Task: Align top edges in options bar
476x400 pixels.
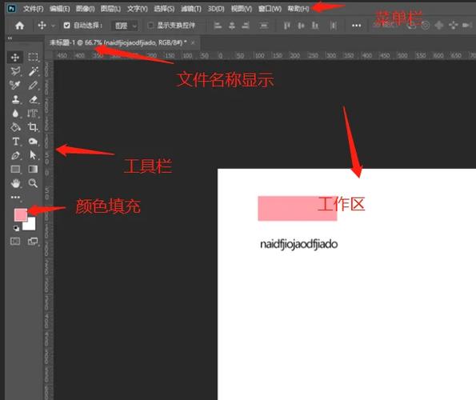Action: pyautogui.click(x=286, y=26)
